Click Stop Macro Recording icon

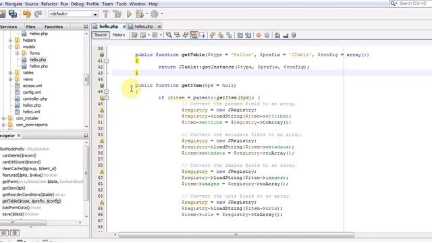(x=267, y=35)
